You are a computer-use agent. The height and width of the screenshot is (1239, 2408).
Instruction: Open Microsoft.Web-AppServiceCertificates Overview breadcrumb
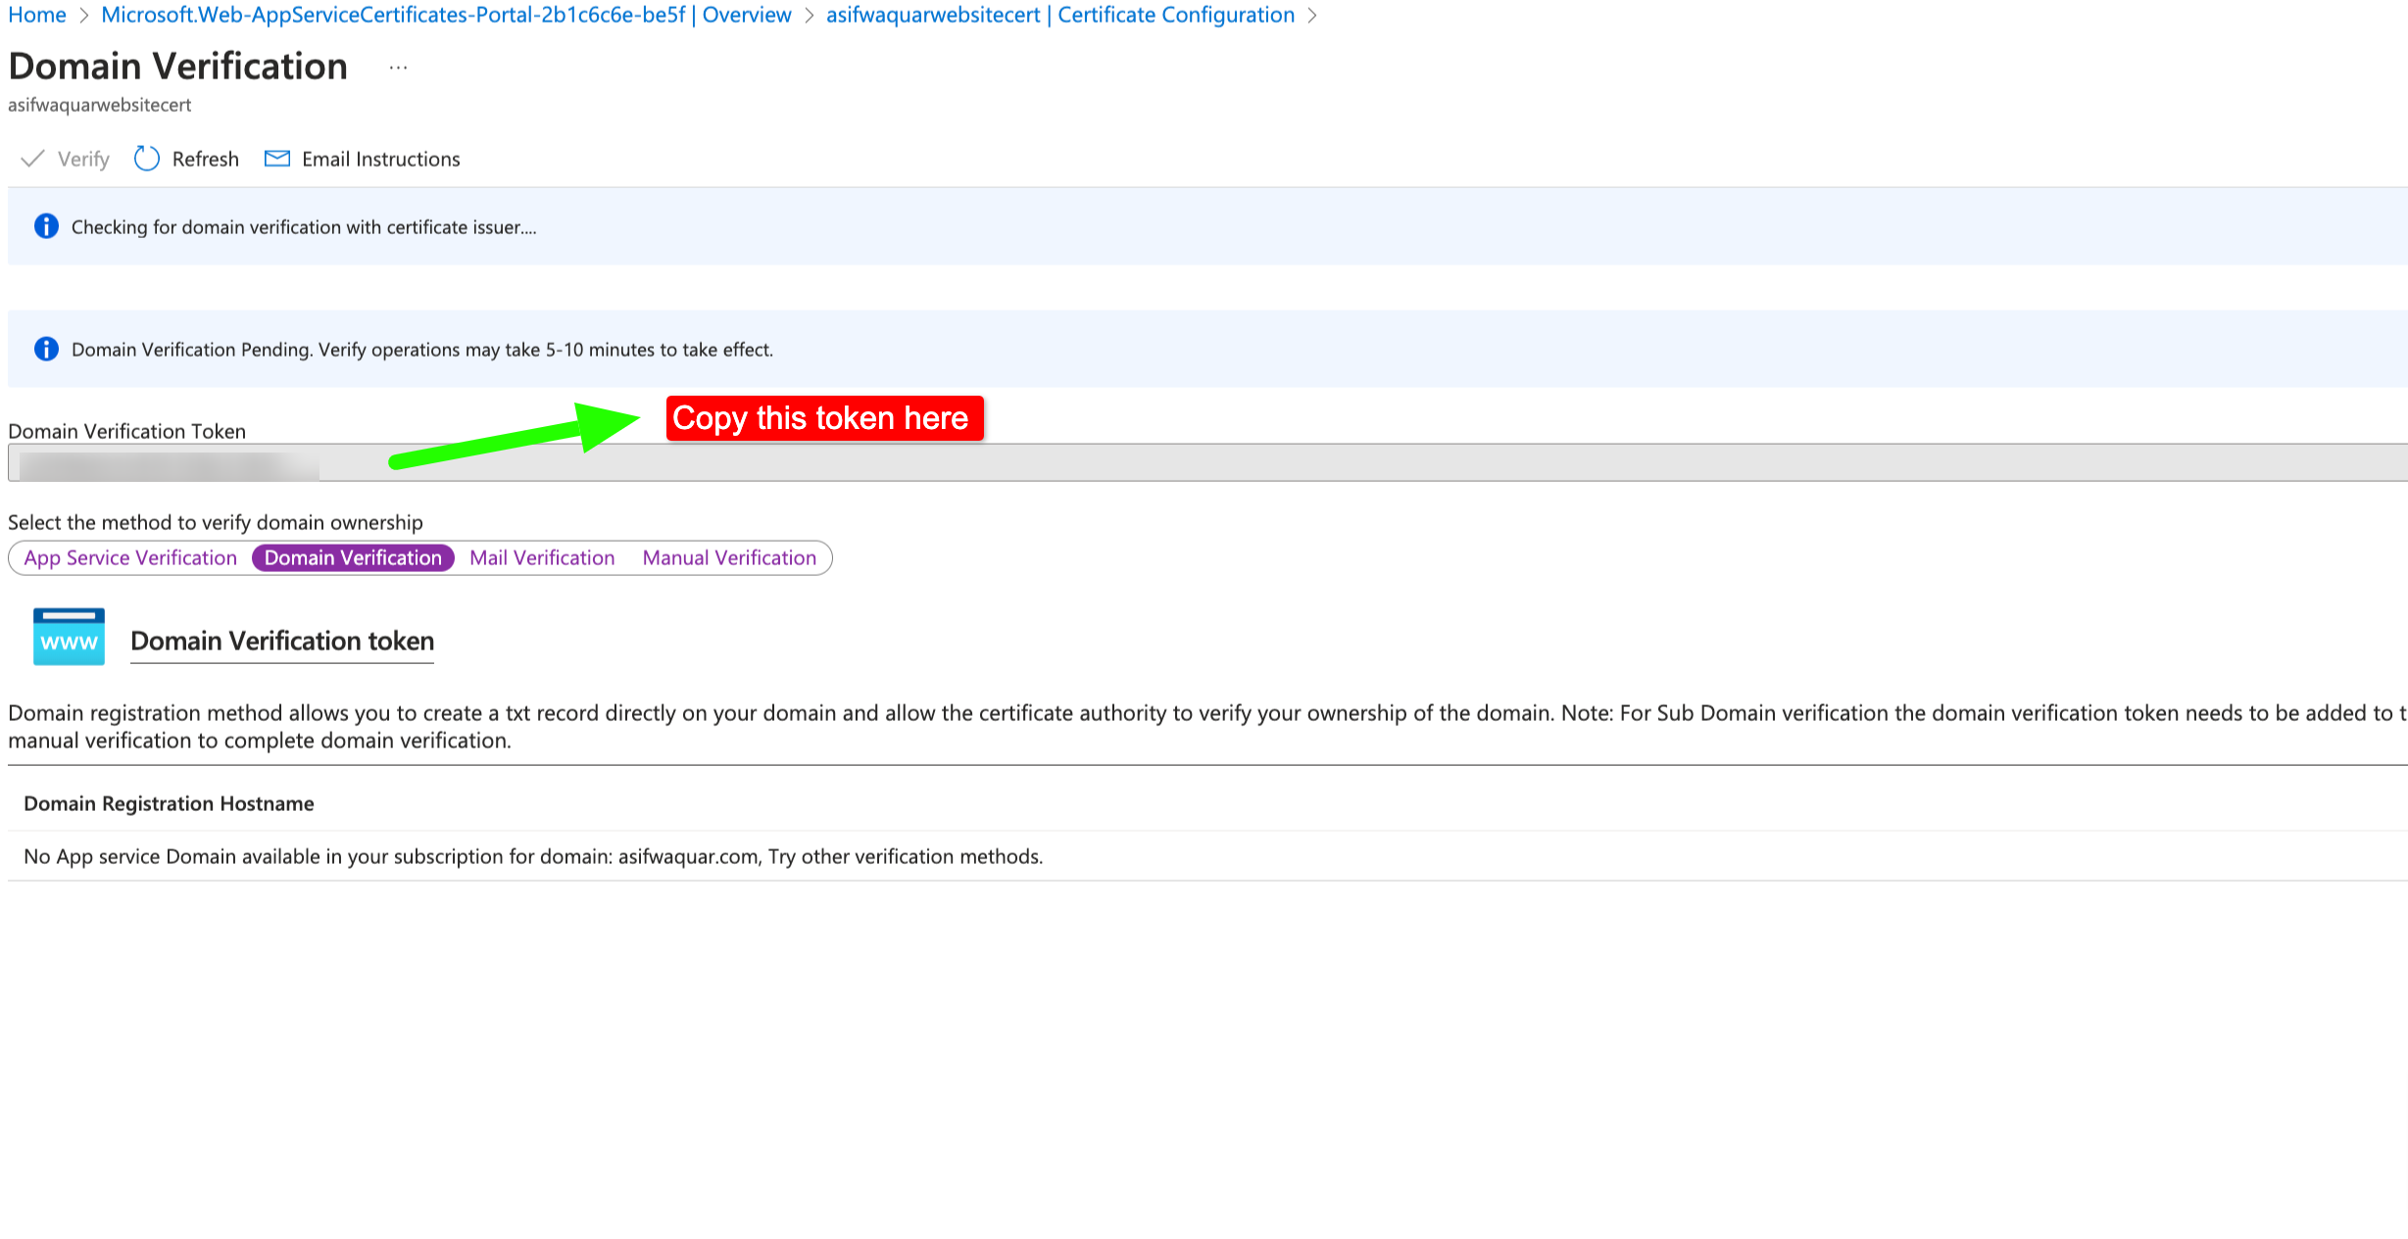(446, 15)
